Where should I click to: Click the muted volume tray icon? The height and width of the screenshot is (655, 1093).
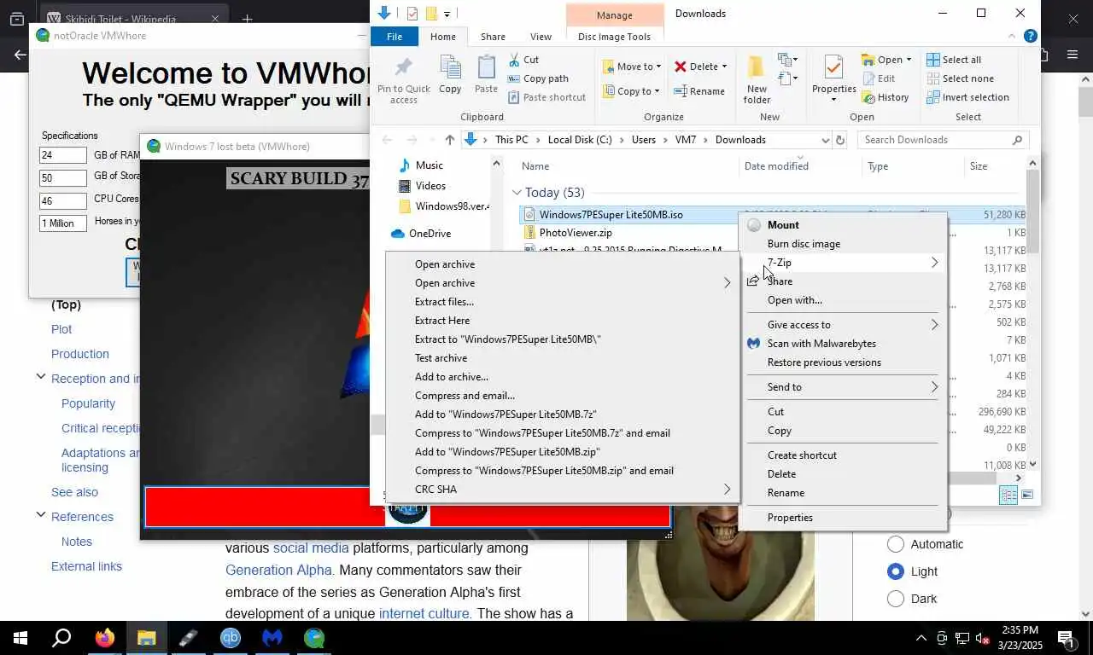pos(982,638)
